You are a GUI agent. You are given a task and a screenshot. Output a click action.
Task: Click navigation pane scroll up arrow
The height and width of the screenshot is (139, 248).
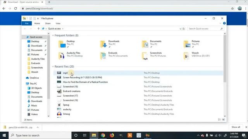(x=48, y=34)
